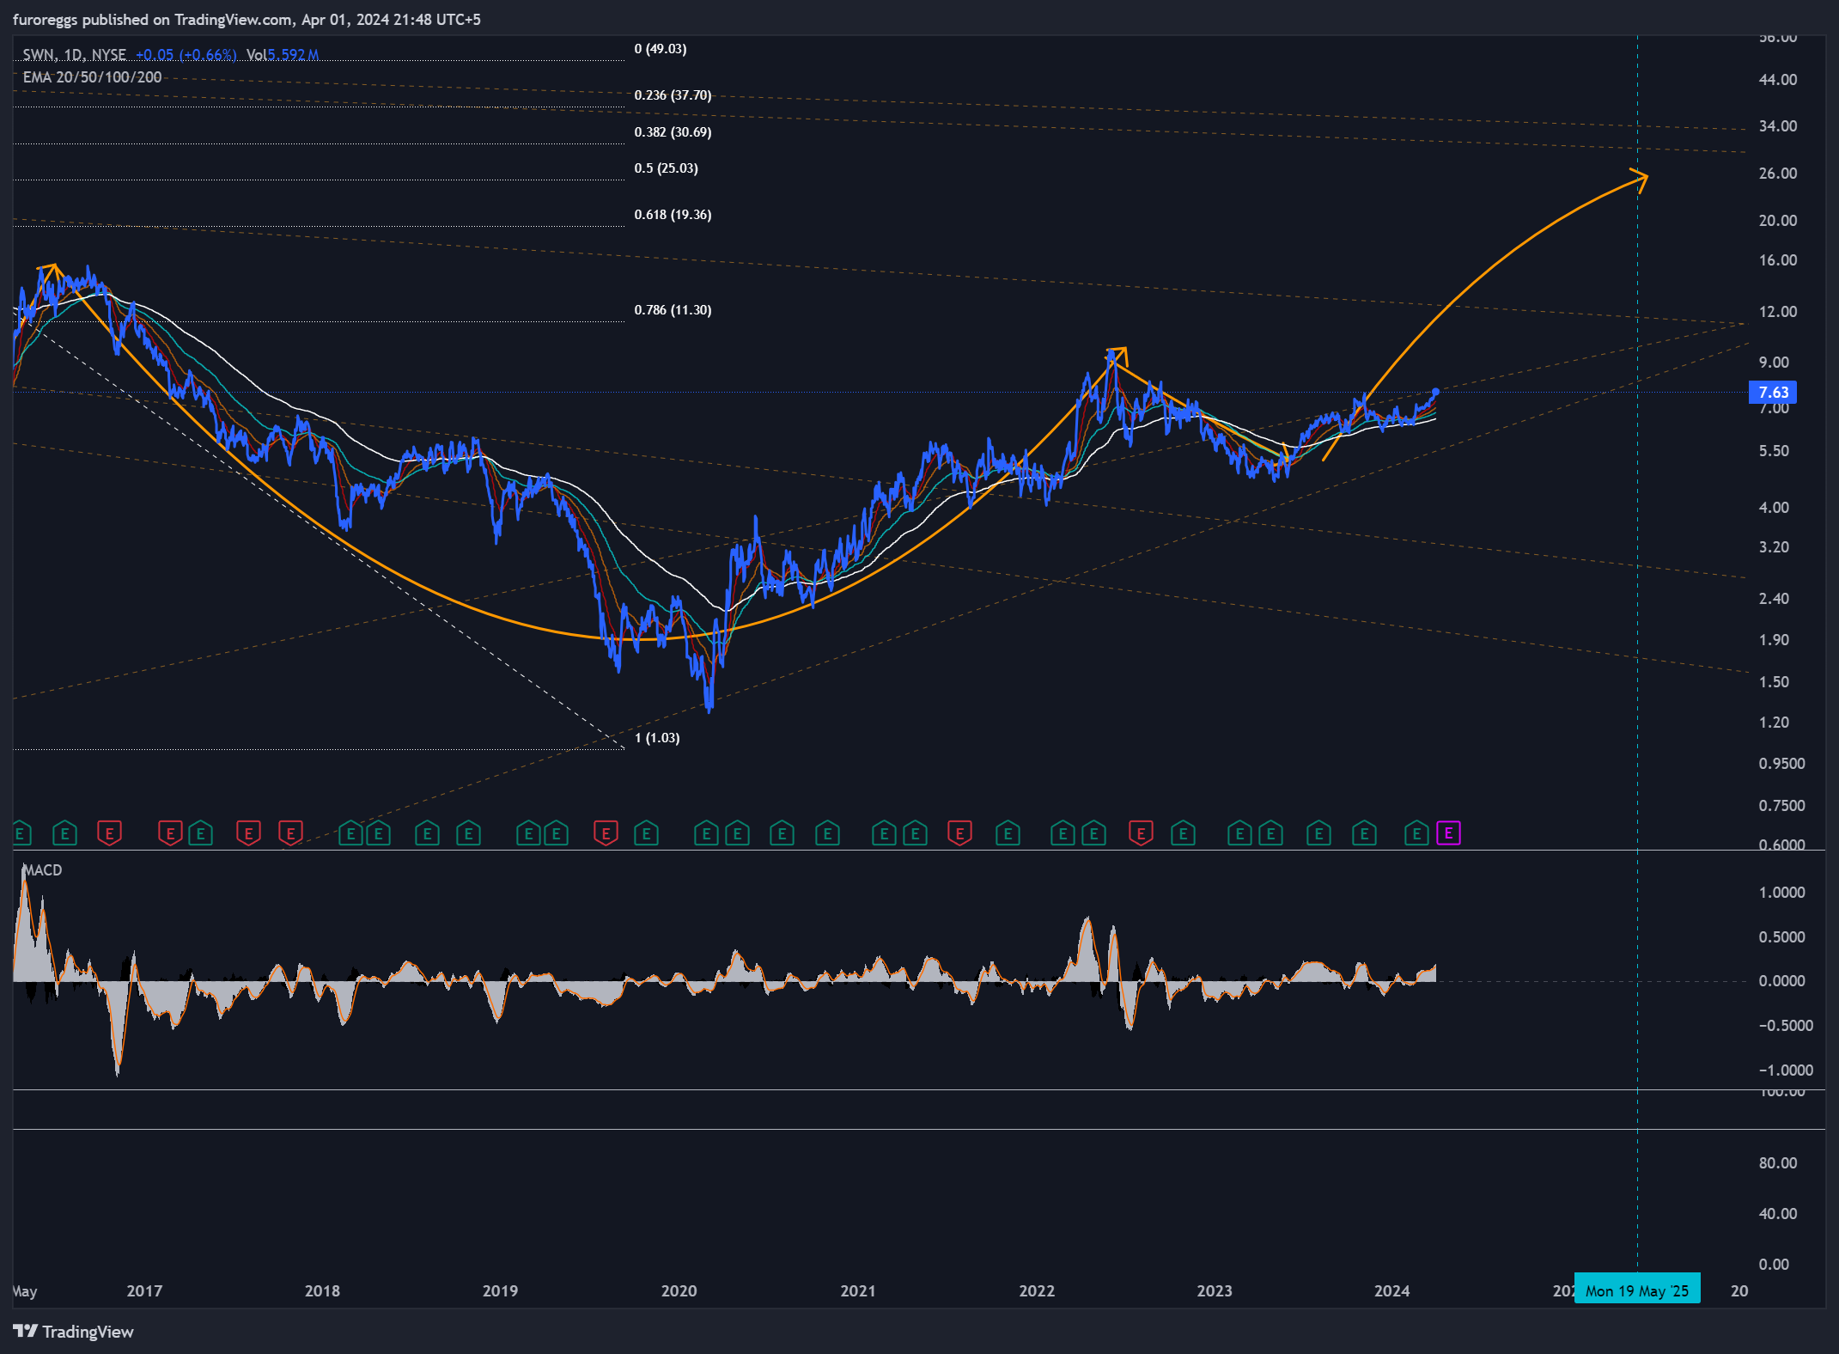Click the SWN, 1D, NYSE symbol legend
This screenshot has height=1354, width=1839.
pyautogui.click(x=74, y=55)
